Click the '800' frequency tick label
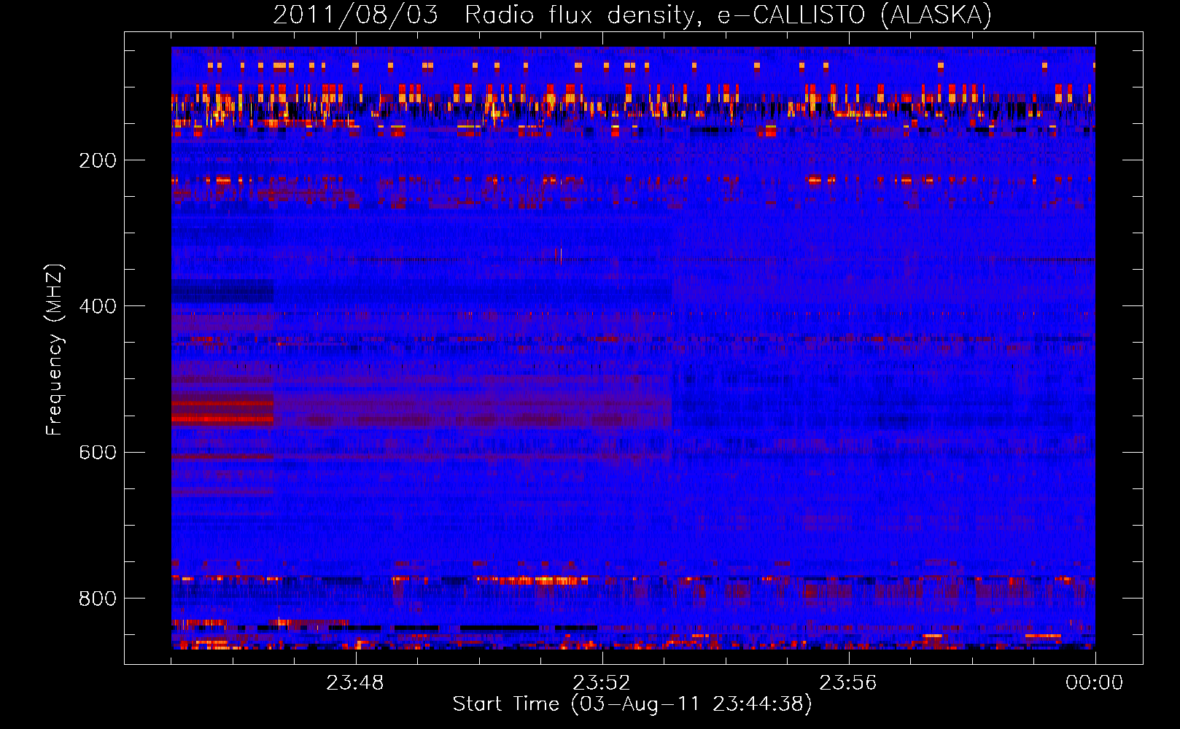Viewport: 1180px width, 729px height. [x=98, y=599]
